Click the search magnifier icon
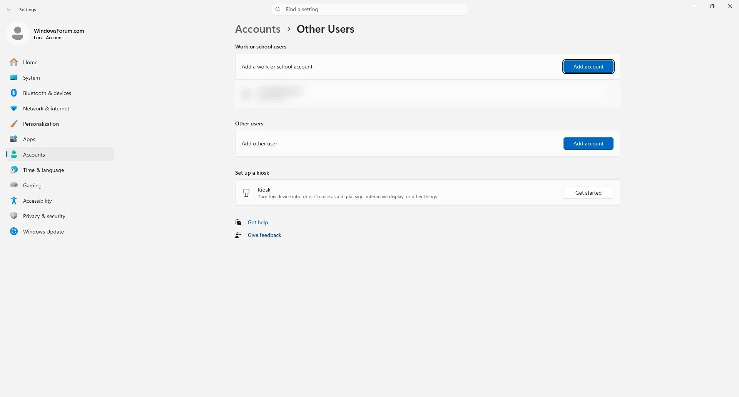Image resolution: width=739 pixels, height=397 pixels. click(278, 9)
